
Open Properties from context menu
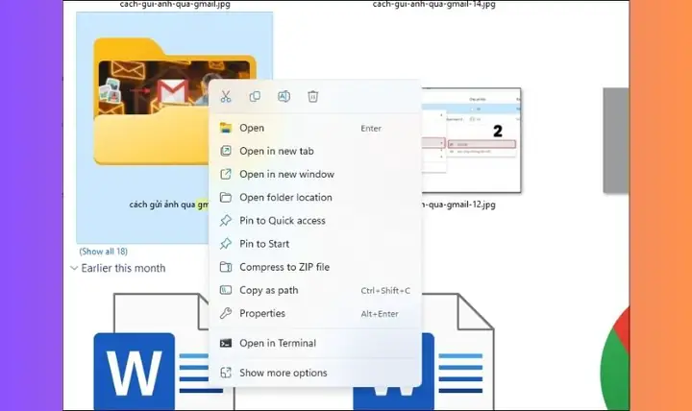pos(315,314)
